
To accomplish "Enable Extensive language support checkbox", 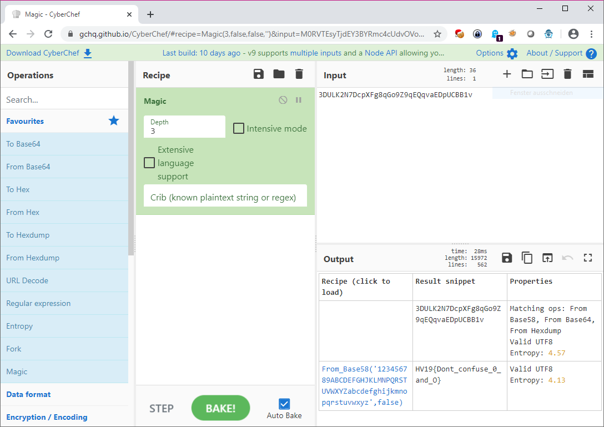I will pyautogui.click(x=149, y=163).
